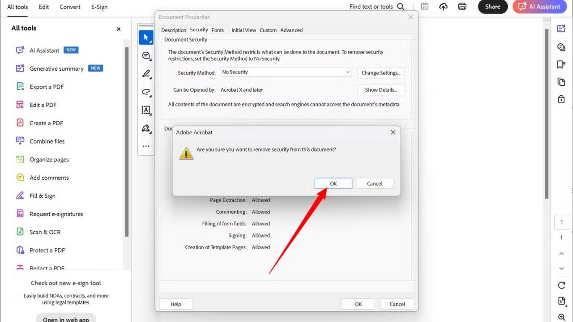This screenshot has width=573, height=322.
Task: Switch to the Initial View tab
Action: pyautogui.click(x=244, y=30)
